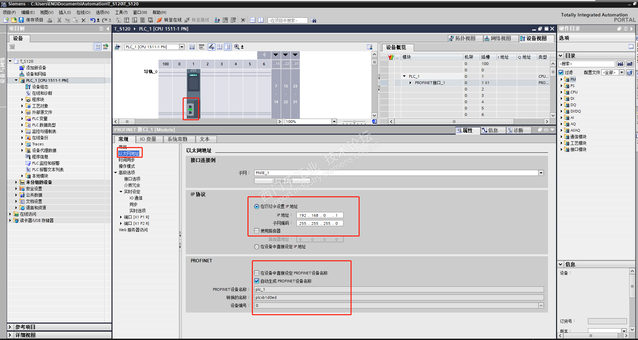
Task: Click the project search field in toolbar
Action: tap(288, 20)
